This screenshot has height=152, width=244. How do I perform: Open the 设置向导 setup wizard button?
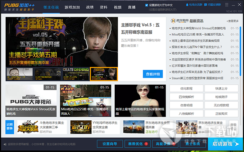110,144
